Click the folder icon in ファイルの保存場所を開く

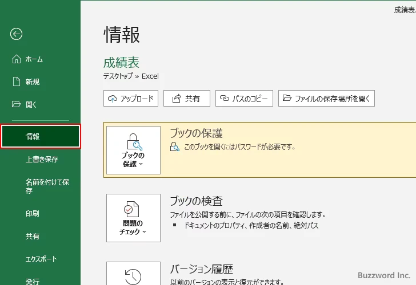[287, 98]
